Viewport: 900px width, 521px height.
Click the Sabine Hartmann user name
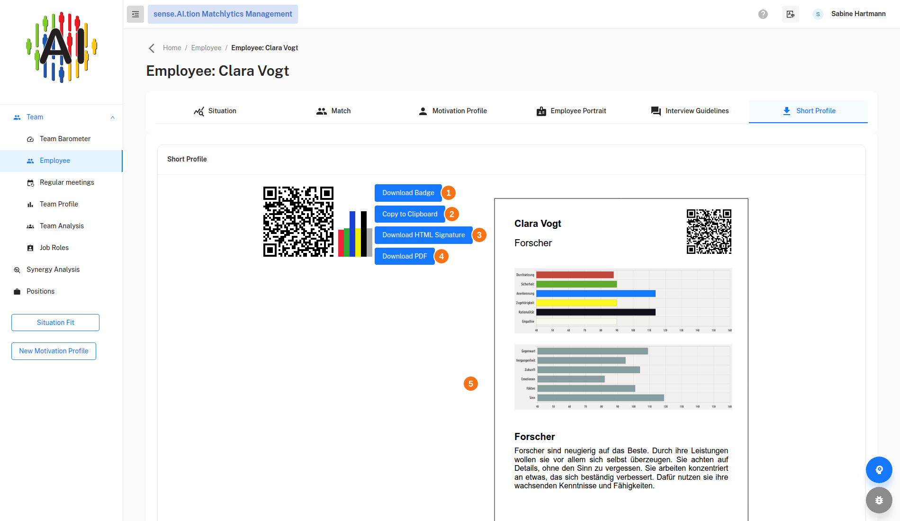tap(858, 14)
